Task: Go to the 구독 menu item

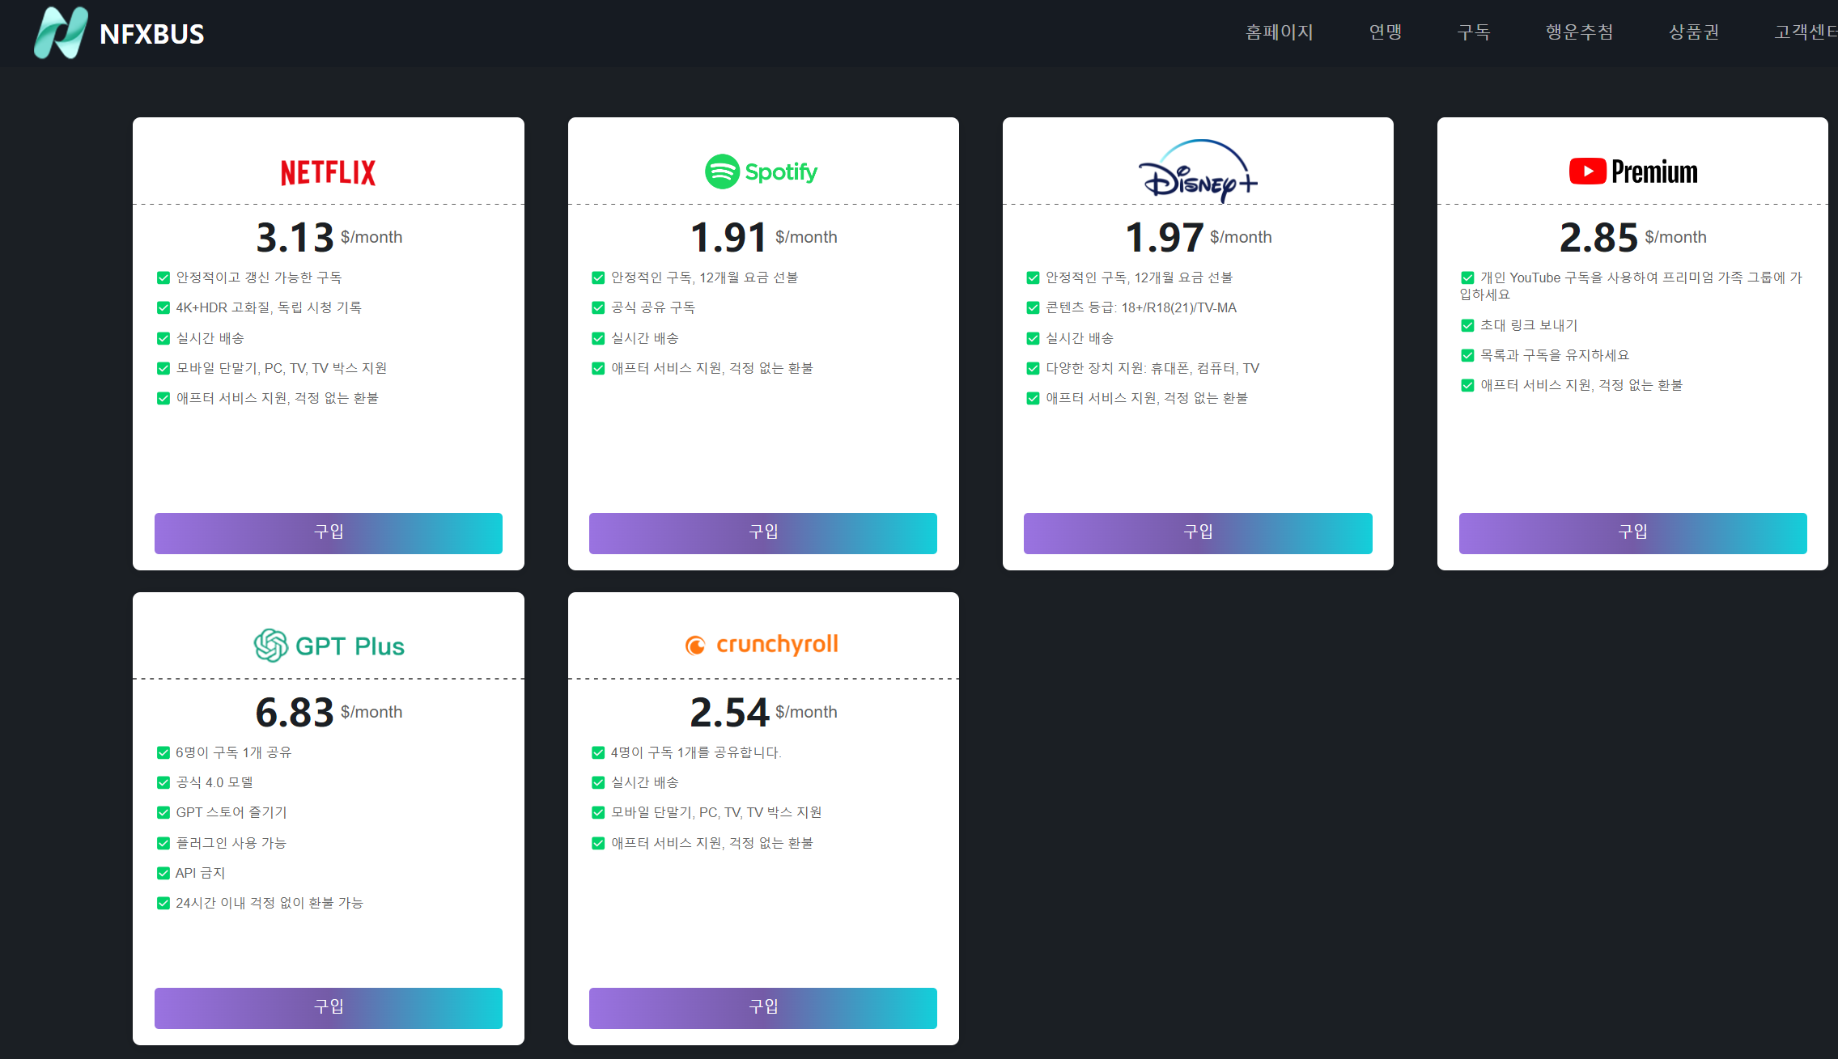Action: pyautogui.click(x=1474, y=32)
